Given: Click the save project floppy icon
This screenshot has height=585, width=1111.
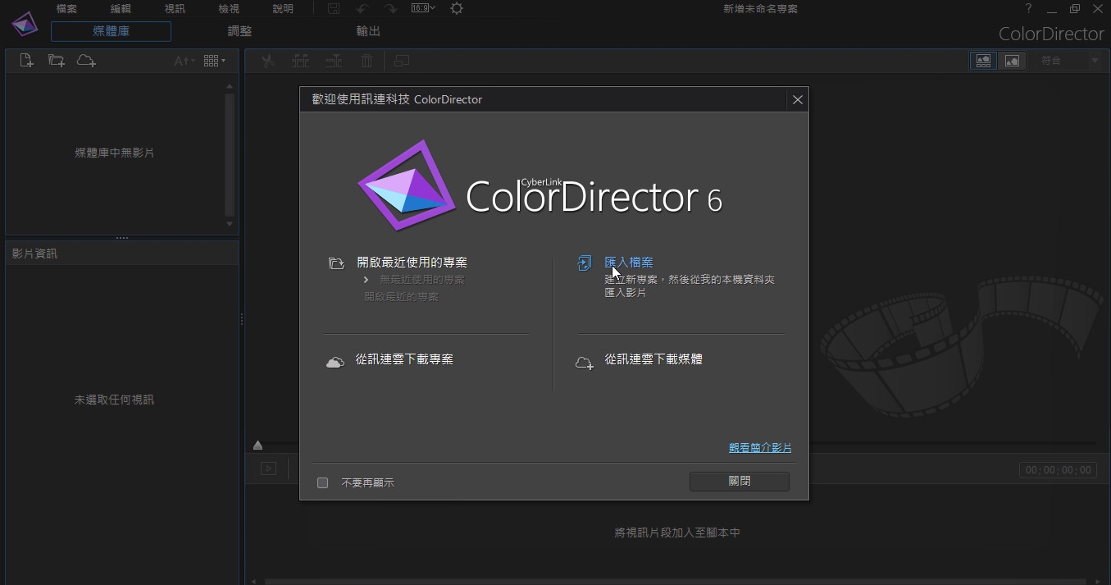Looking at the screenshot, I should pyautogui.click(x=334, y=9).
